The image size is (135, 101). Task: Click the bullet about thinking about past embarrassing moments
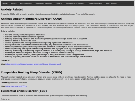(49, 49)
